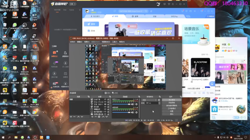Open WPS Office desktop shortcut

15,58
